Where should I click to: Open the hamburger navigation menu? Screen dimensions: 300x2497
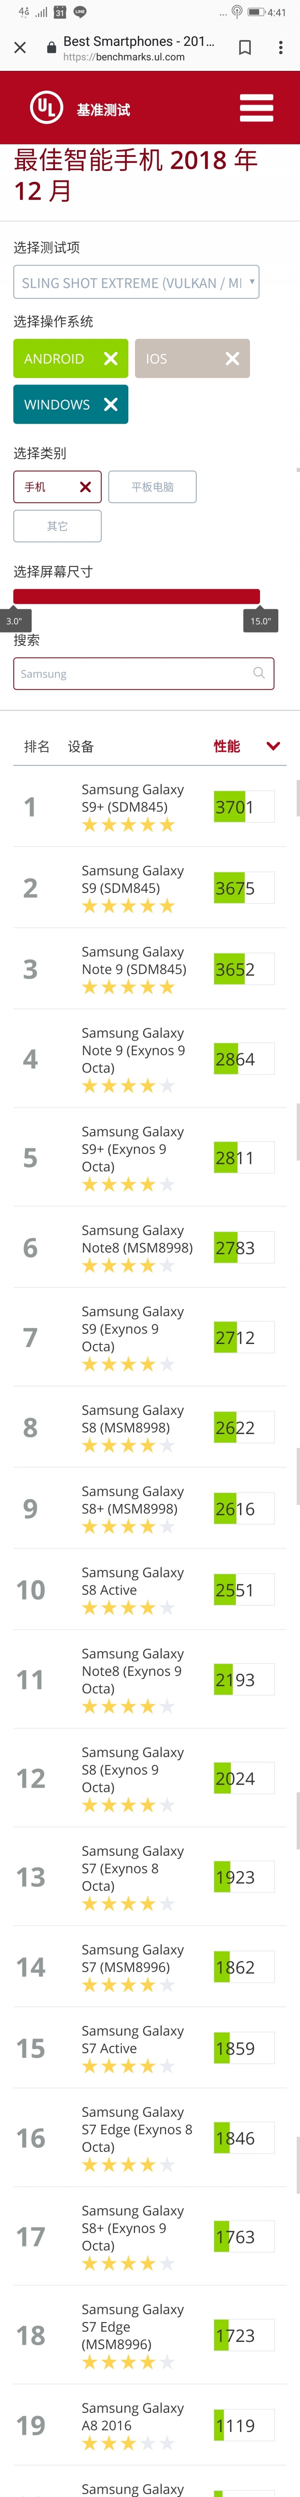(x=255, y=108)
